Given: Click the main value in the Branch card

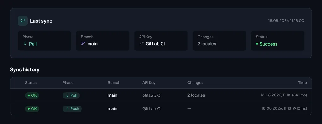Looking at the screenshot, I should tap(92, 44).
